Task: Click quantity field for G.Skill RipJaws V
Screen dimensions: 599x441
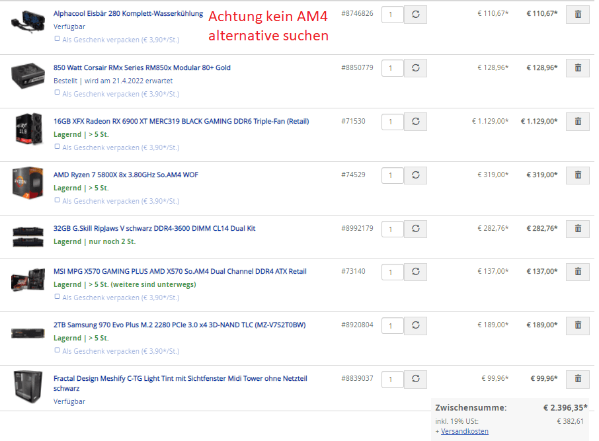Action: click(x=392, y=229)
